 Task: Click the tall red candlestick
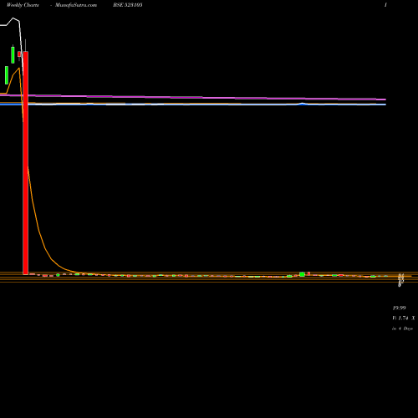click(25, 163)
